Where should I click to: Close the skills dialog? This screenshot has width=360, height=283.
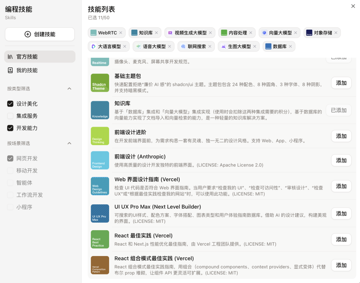pos(353,6)
